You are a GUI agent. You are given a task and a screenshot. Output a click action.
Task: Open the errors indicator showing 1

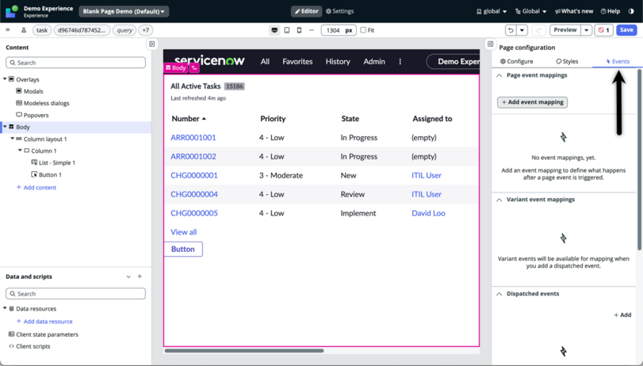pyautogui.click(x=603, y=30)
